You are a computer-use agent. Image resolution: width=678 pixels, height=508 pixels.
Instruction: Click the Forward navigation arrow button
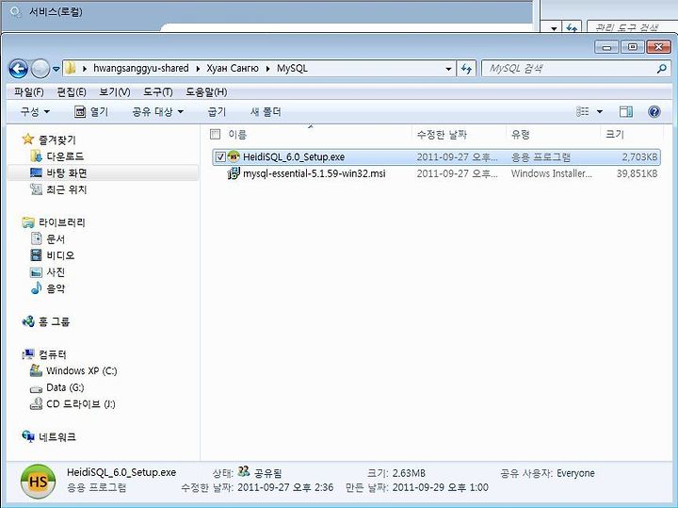coord(40,69)
